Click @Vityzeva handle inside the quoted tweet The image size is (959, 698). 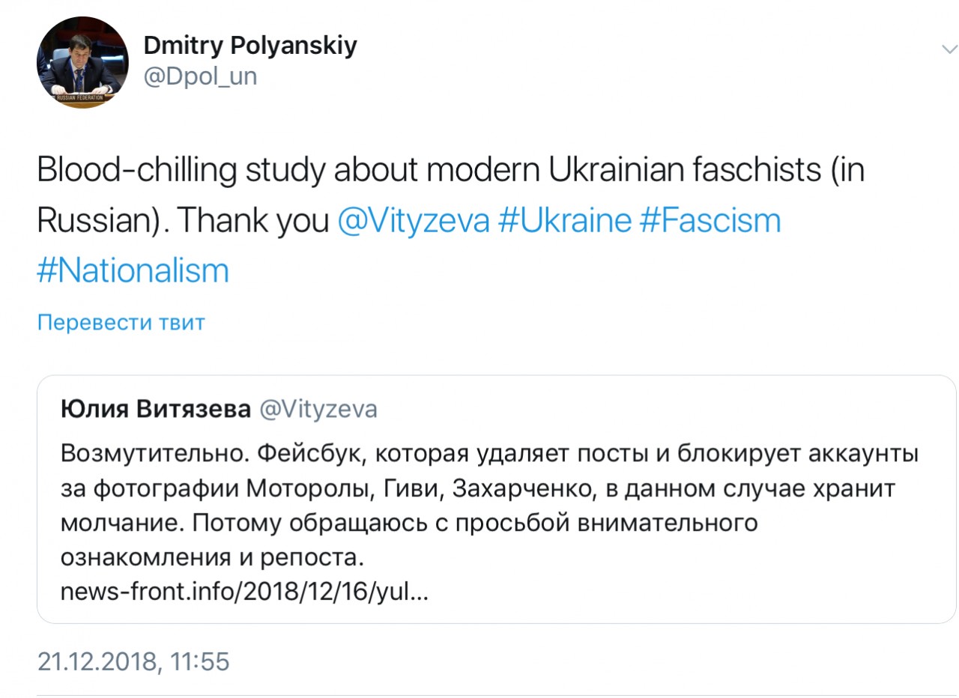318,410
